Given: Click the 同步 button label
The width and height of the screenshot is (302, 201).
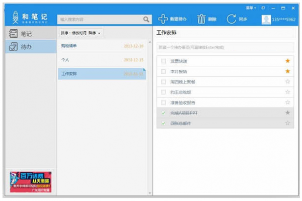Looking at the screenshot, I should tap(243, 19).
